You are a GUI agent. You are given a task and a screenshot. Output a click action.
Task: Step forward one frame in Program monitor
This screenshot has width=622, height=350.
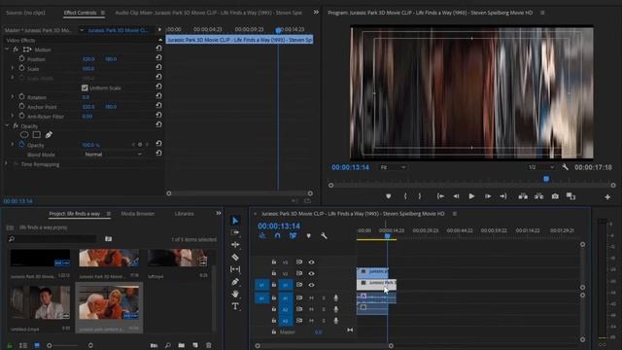point(488,196)
